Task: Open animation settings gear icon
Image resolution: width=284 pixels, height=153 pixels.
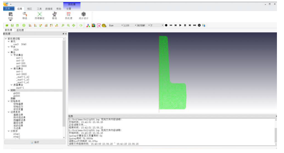Action: point(199,25)
